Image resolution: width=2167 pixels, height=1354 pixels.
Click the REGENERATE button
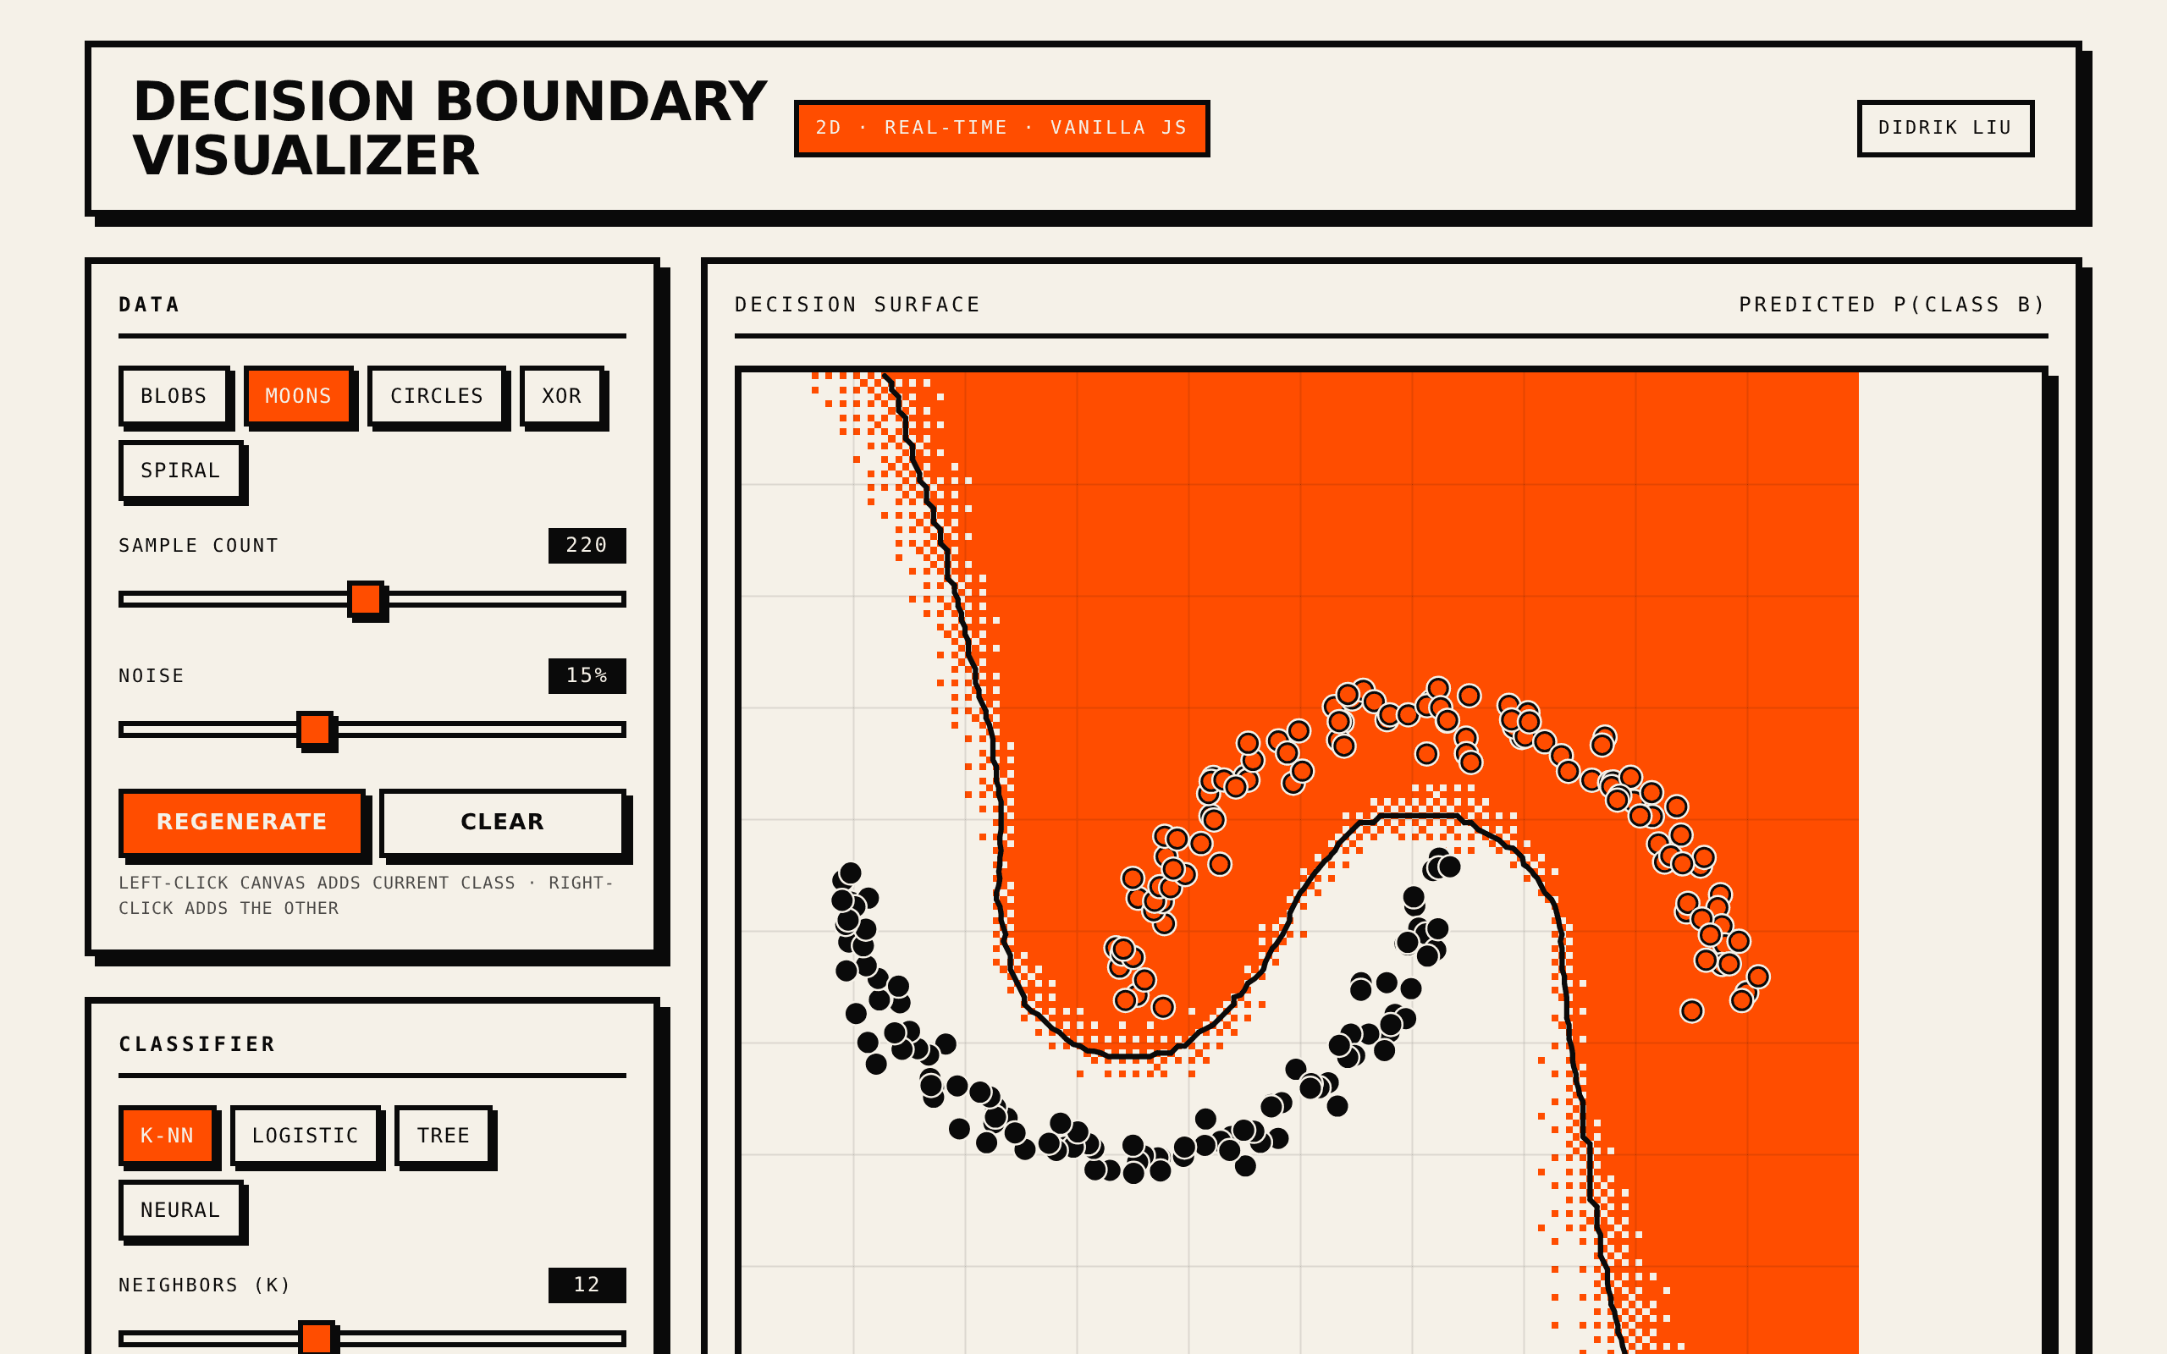[x=242, y=822]
